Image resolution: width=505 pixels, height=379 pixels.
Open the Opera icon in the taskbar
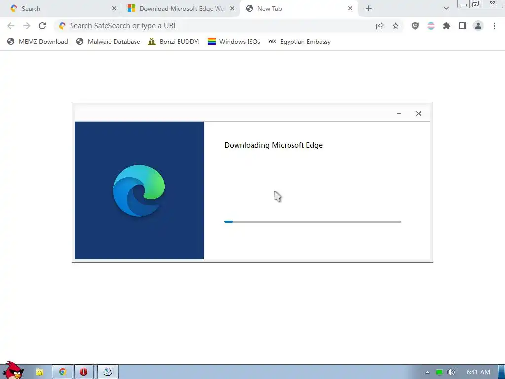[84, 372]
